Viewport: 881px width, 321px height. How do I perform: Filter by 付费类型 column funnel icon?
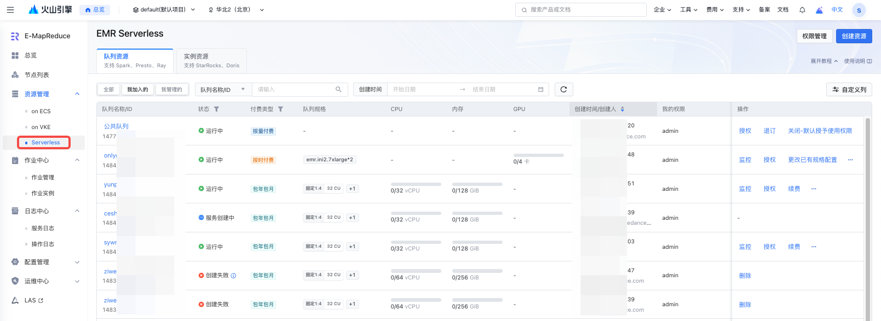coord(280,109)
